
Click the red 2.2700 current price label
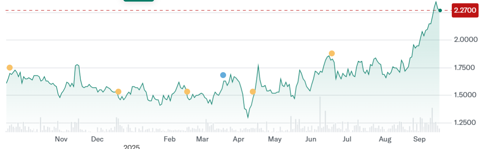coord(465,11)
